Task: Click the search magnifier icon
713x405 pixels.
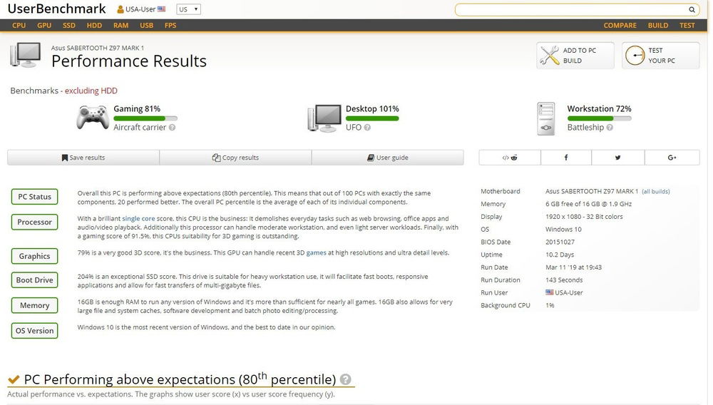Action: [692, 10]
